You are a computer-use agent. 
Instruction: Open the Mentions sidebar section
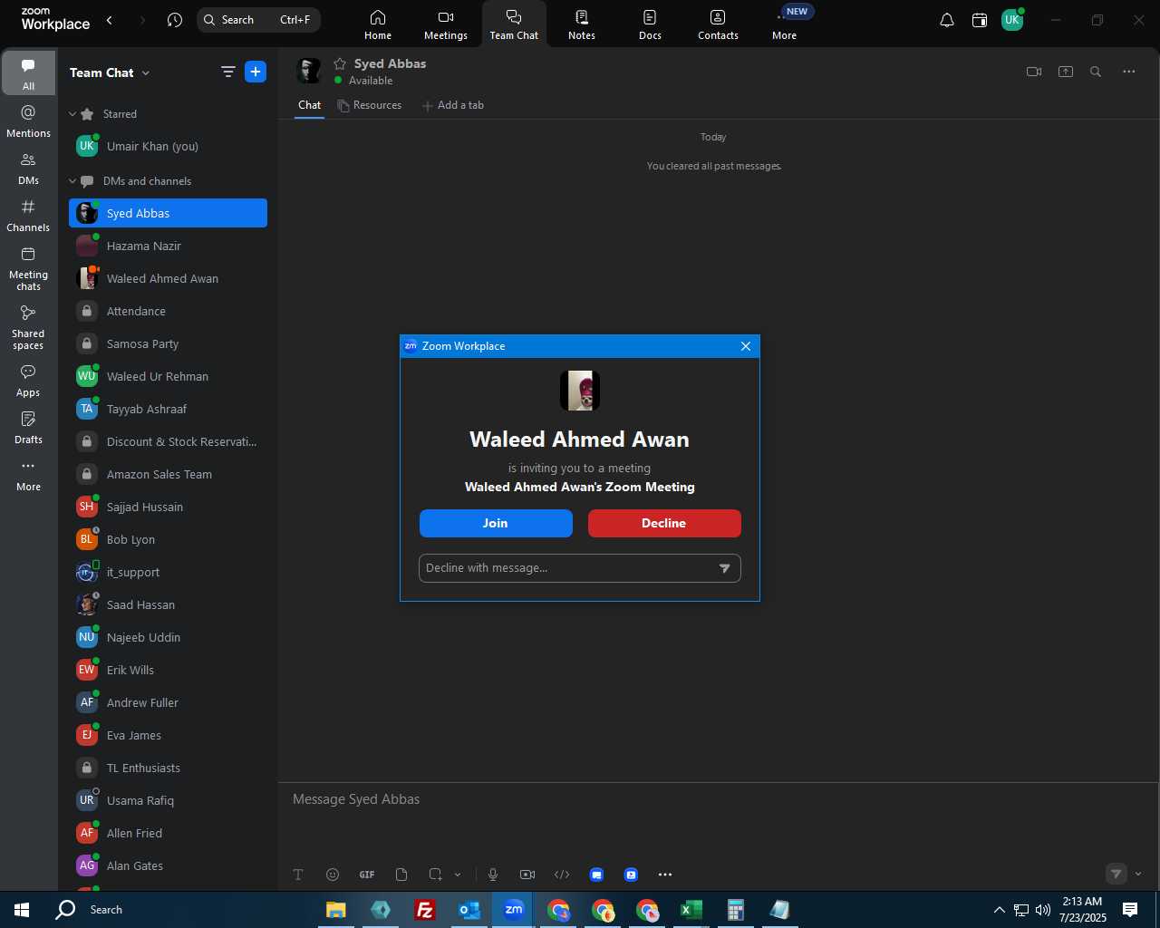(x=28, y=121)
